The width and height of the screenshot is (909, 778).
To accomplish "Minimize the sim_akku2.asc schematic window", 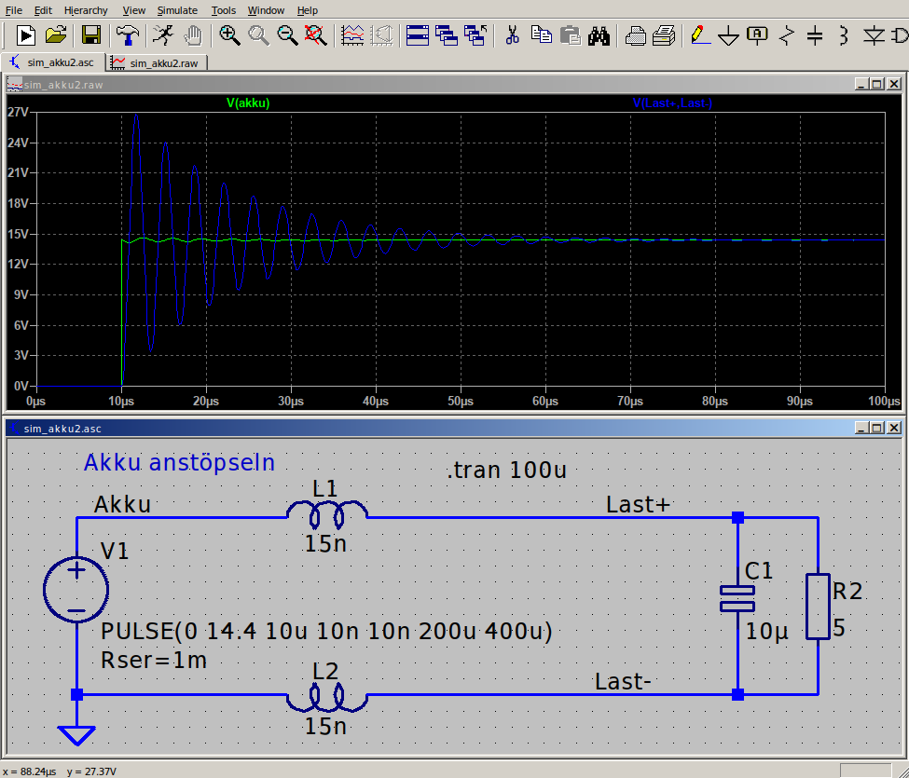I will point(862,428).
